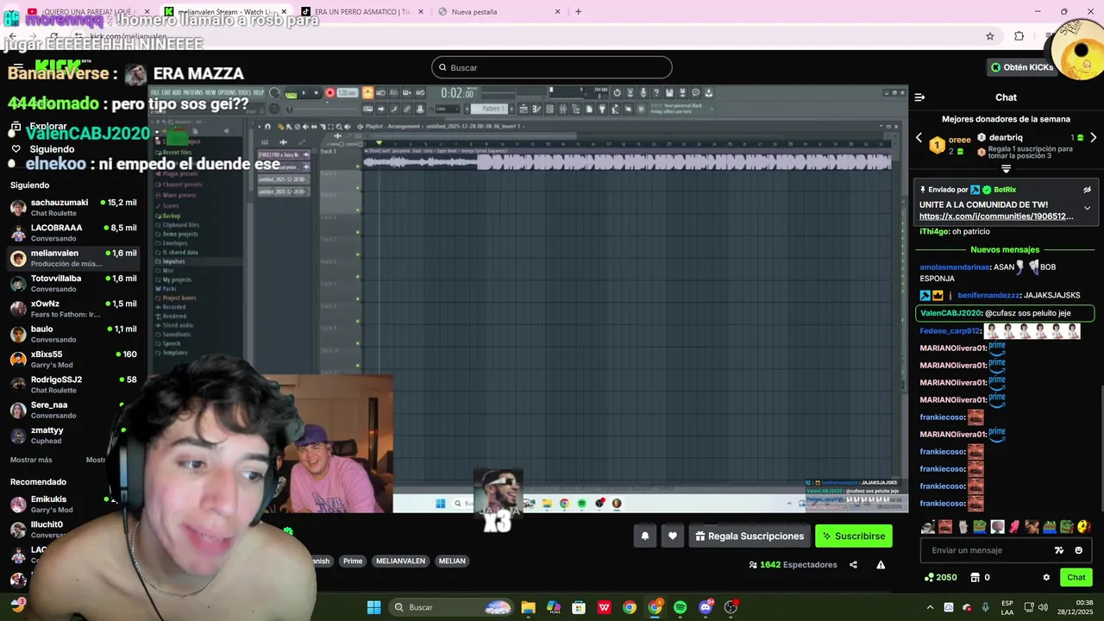This screenshot has width=1104, height=621.
Task: Close the Nueva pestaña tab
Action: (x=557, y=12)
